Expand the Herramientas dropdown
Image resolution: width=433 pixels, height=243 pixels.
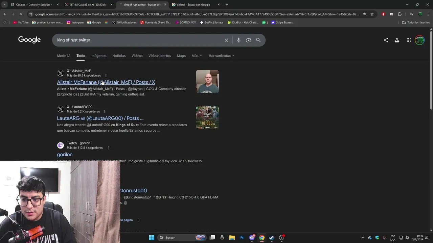[221, 56]
